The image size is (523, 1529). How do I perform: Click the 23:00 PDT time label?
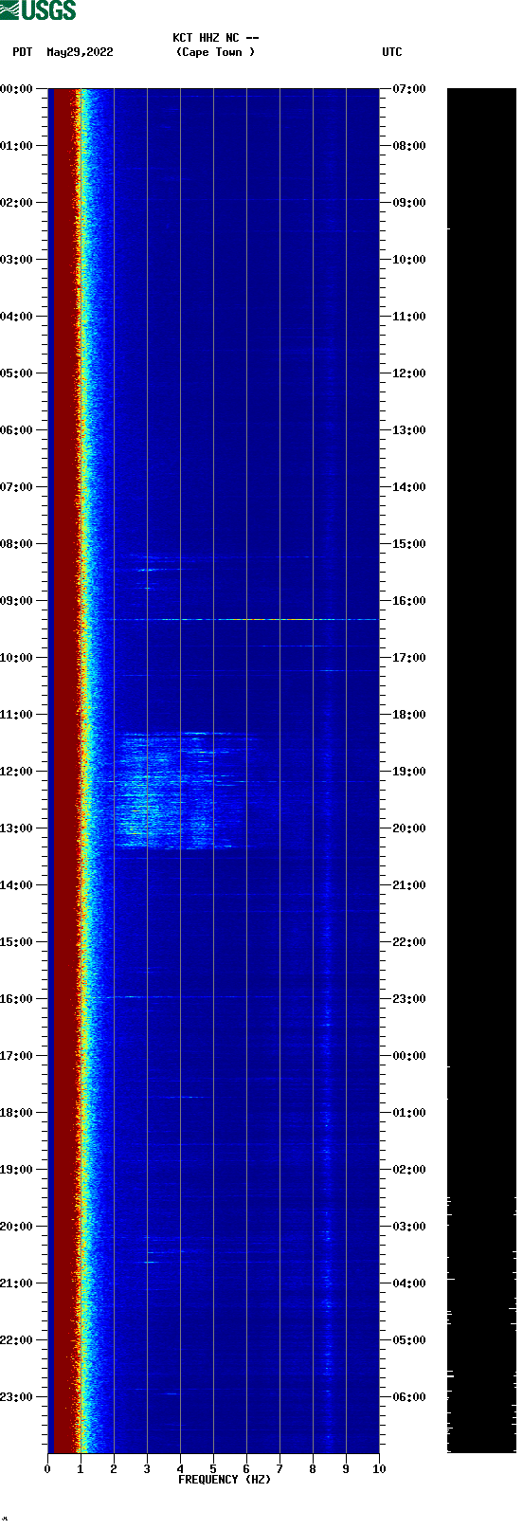(17, 1397)
